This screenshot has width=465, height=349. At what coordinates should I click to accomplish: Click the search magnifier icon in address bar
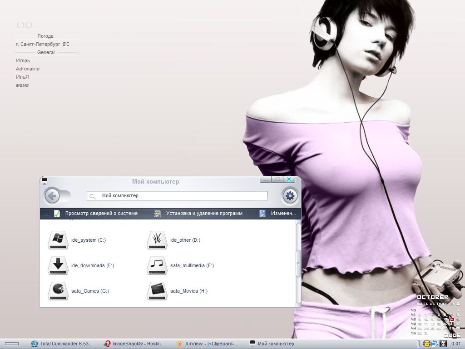click(x=93, y=196)
